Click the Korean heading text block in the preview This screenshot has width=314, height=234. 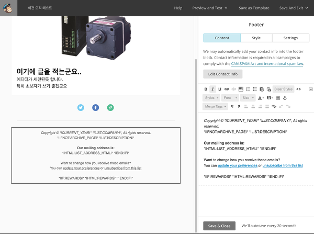click(x=49, y=72)
